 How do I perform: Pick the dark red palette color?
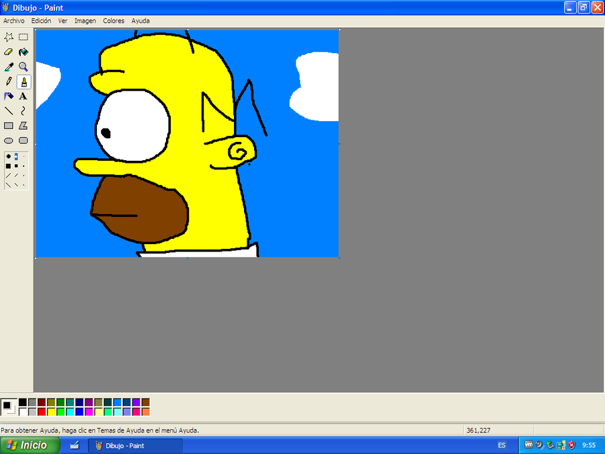(x=42, y=403)
